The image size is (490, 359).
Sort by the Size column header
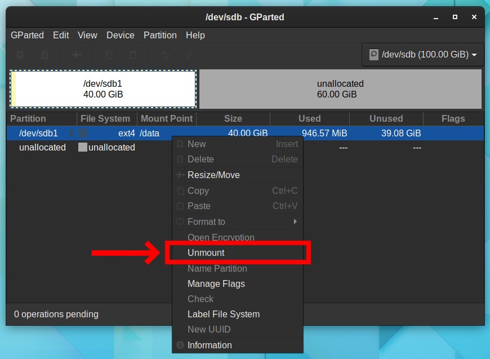point(233,118)
